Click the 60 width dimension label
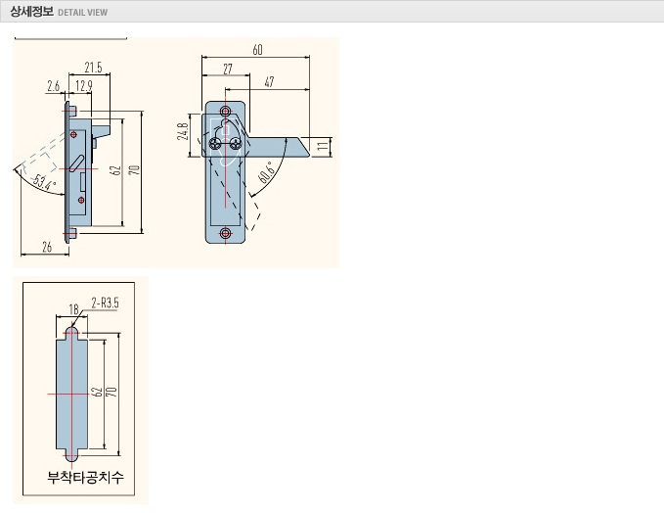Viewport: 664px width, 513px height. [x=257, y=50]
